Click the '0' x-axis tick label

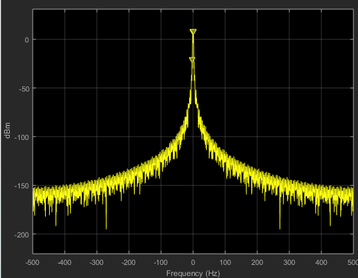(193, 262)
